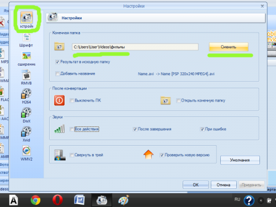The width and height of the screenshot is (276, 207).
Task: Check Открыть конечную папку option
Action: coord(178,100)
